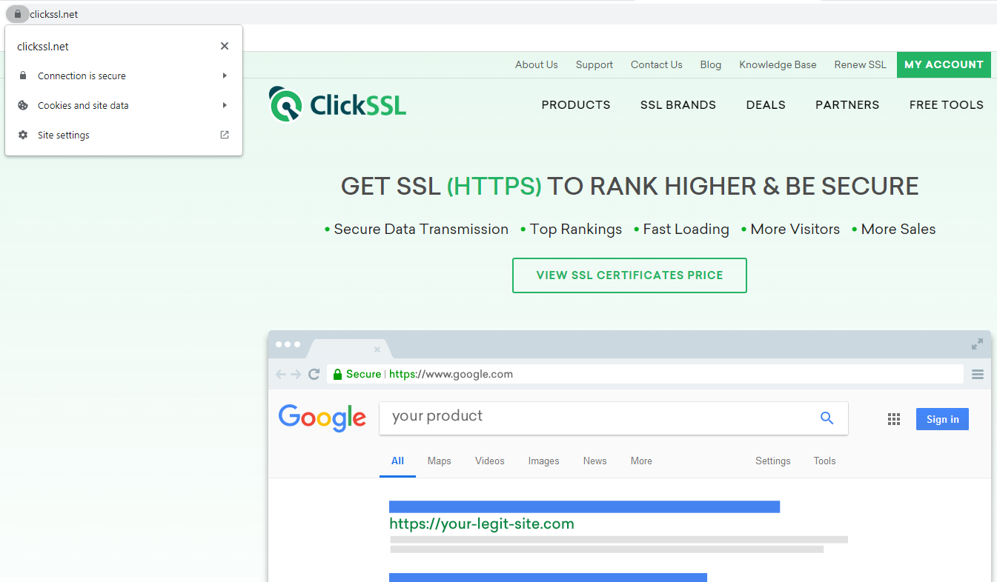Click the mock browser reload icon
Screen dimensions: 997x582
tap(314, 374)
